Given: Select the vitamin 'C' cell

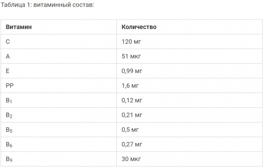Looking at the screenshot, I should point(8,41).
